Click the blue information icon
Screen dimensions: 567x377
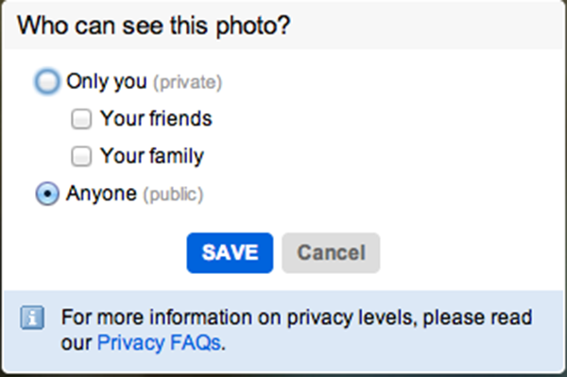click(x=32, y=317)
